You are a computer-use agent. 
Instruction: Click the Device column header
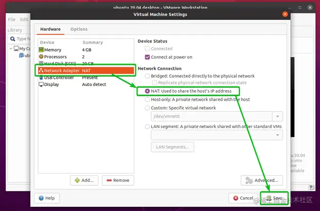(x=47, y=43)
